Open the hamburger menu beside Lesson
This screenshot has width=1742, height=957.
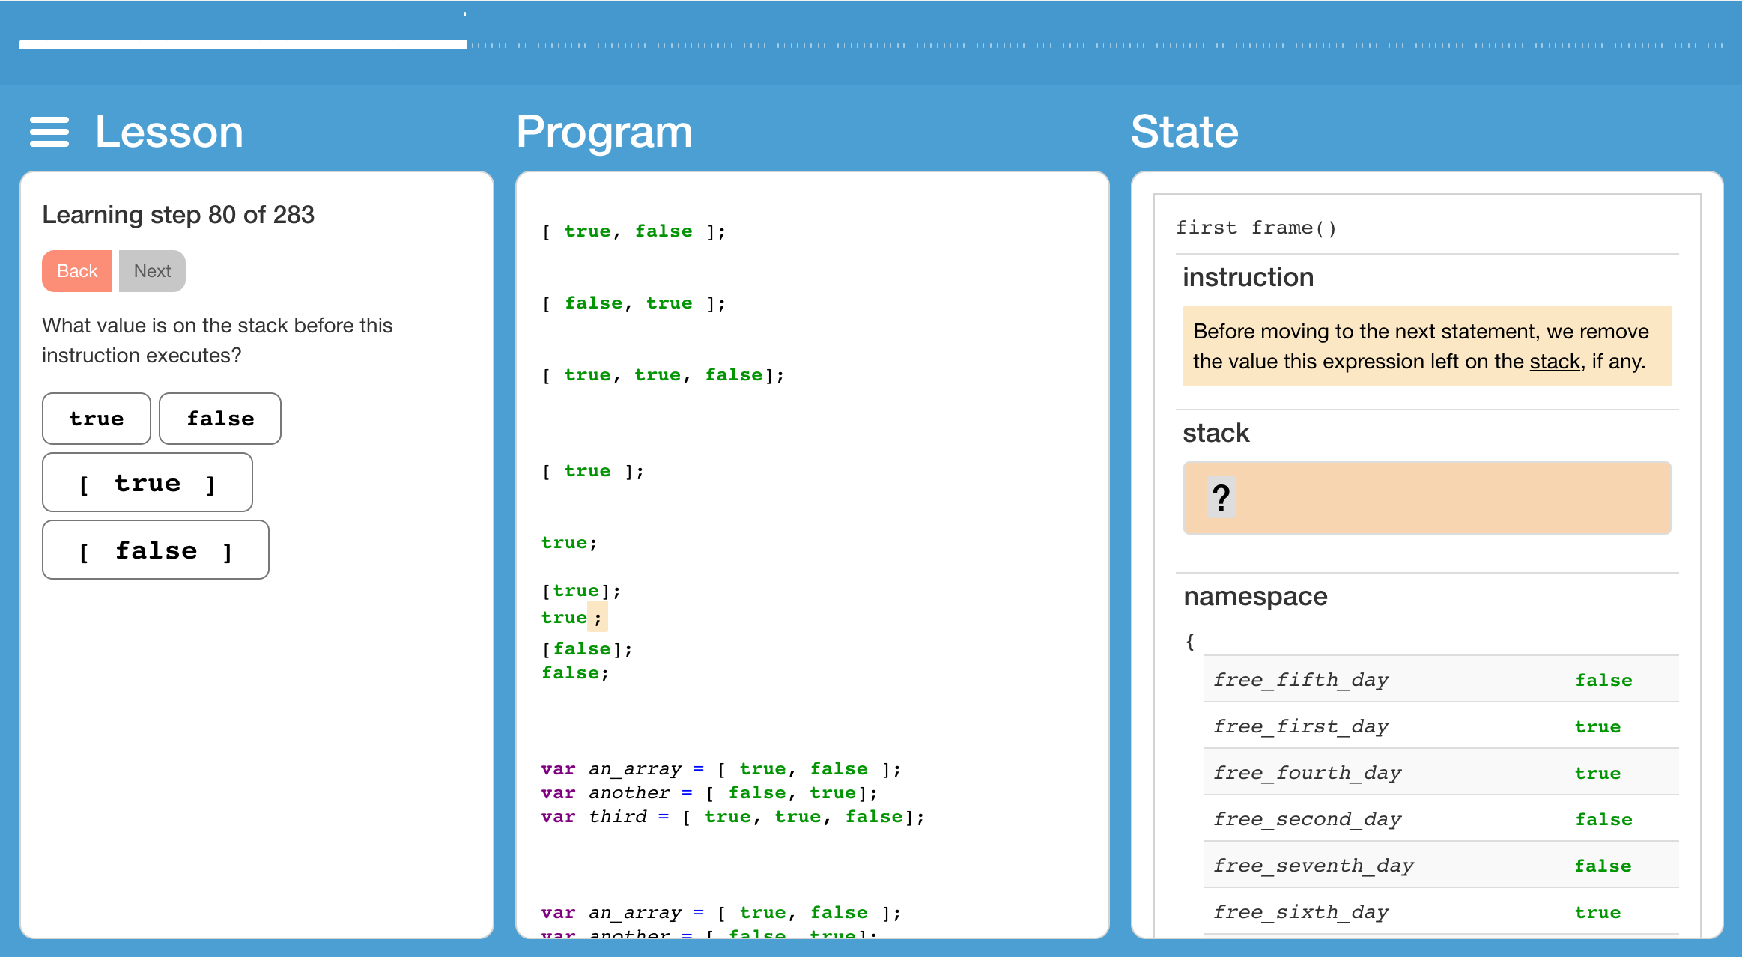(x=49, y=132)
